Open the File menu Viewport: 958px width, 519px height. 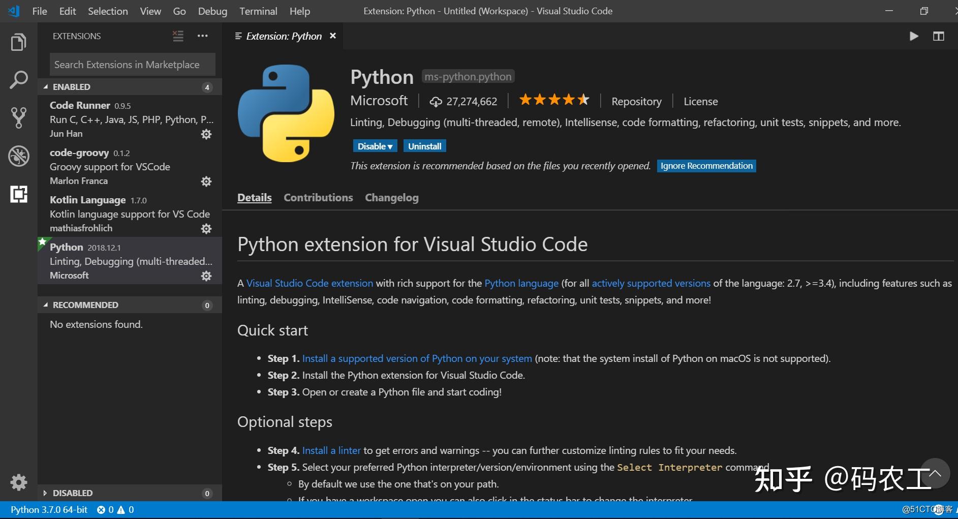[x=40, y=11]
